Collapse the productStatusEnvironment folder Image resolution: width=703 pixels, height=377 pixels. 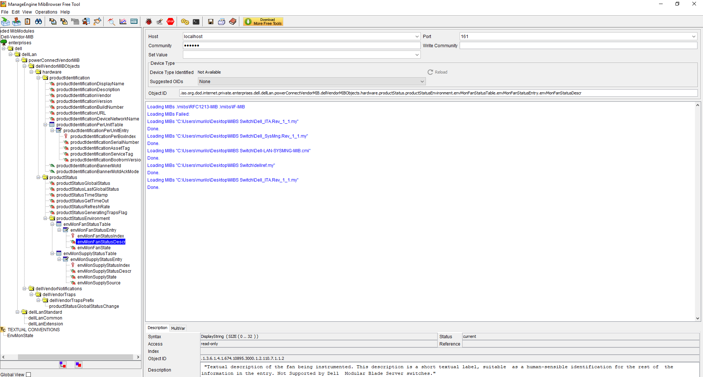tap(45, 218)
